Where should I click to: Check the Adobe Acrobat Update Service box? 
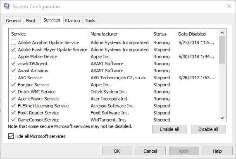coord(13,43)
